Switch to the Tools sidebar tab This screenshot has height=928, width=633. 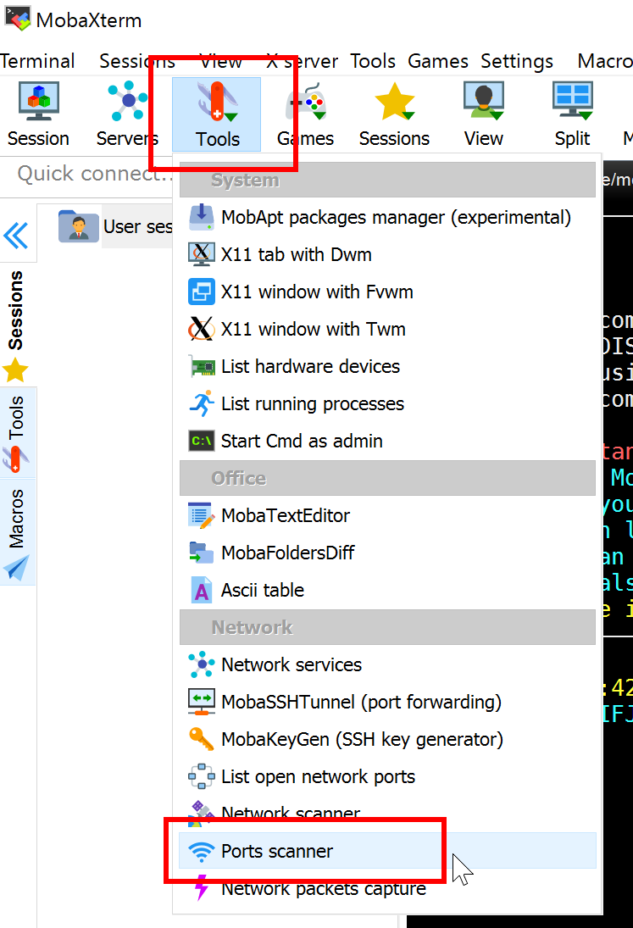pos(16,433)
